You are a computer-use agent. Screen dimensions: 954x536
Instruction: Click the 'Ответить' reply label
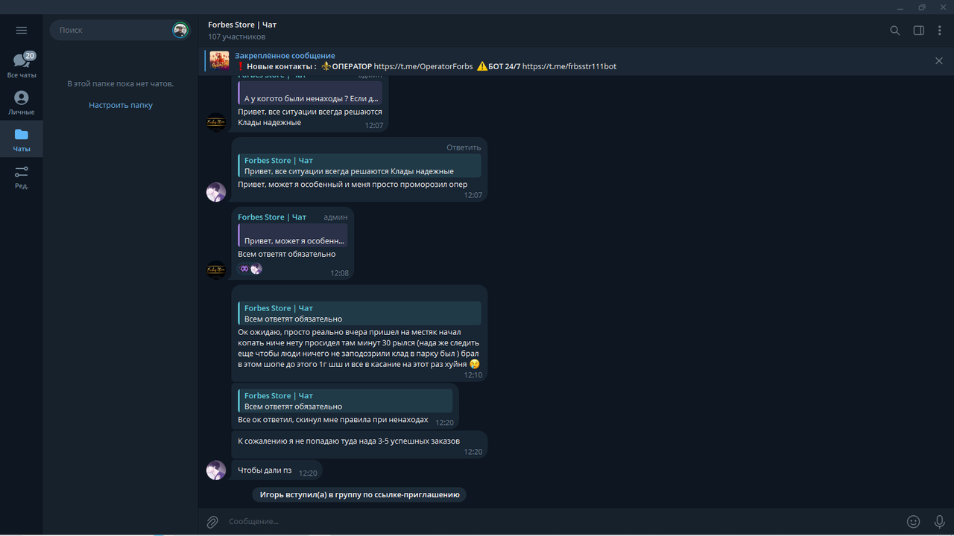coord(464,147)
